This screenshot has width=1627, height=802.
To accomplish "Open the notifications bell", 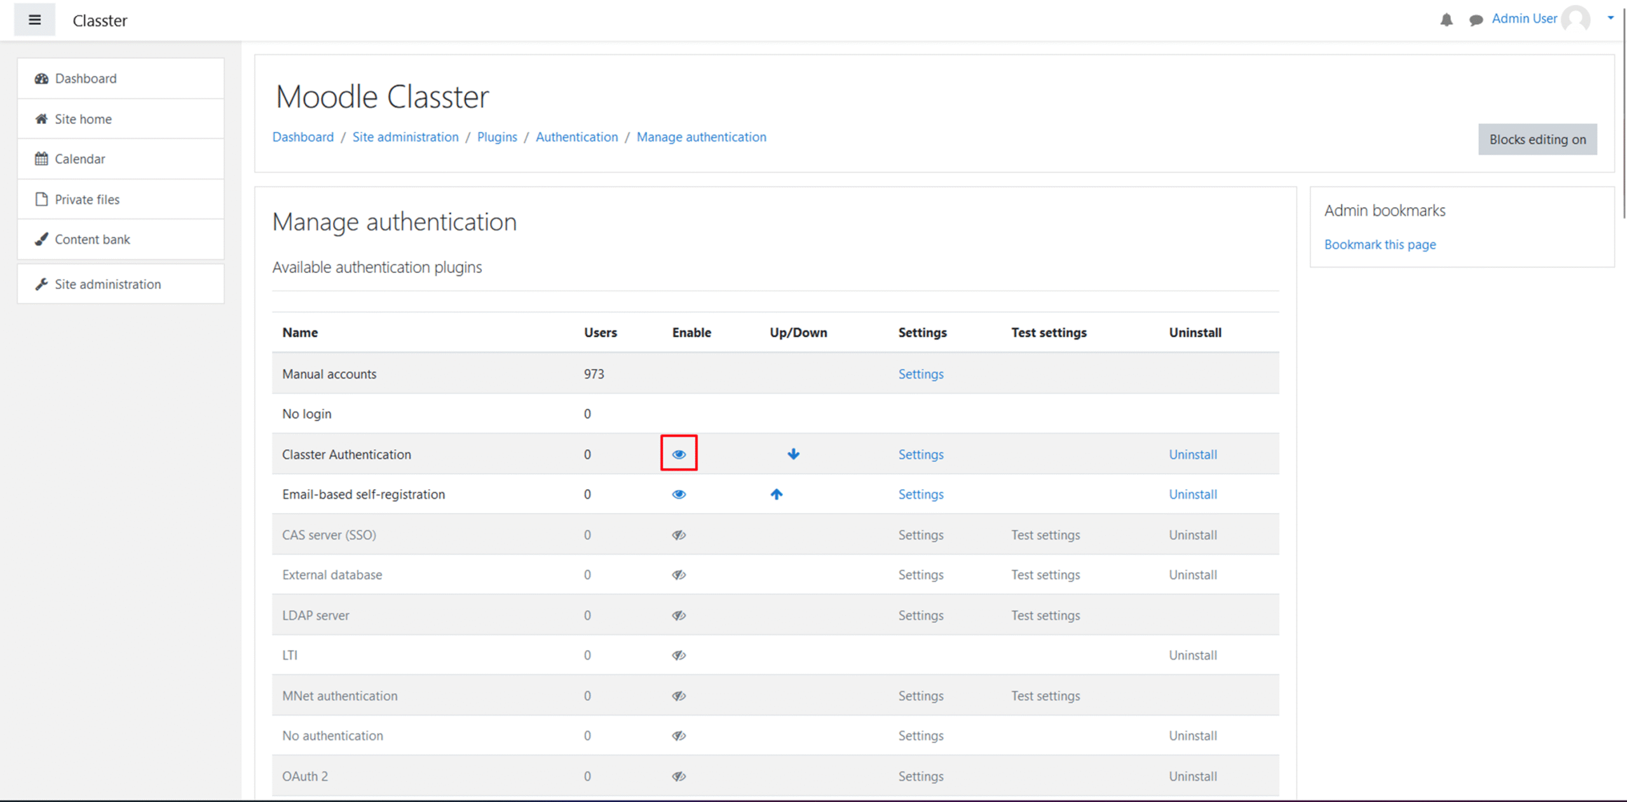I will 1447,20.
